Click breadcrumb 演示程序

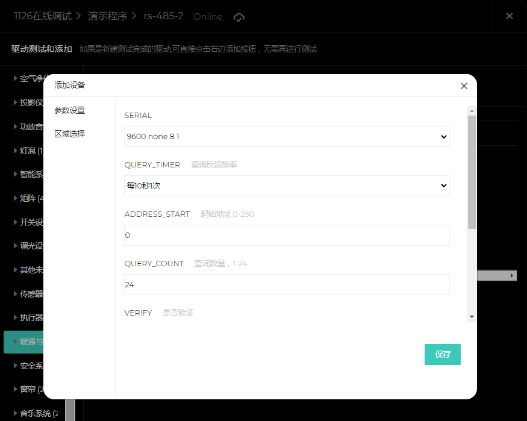tap(108, 16)
